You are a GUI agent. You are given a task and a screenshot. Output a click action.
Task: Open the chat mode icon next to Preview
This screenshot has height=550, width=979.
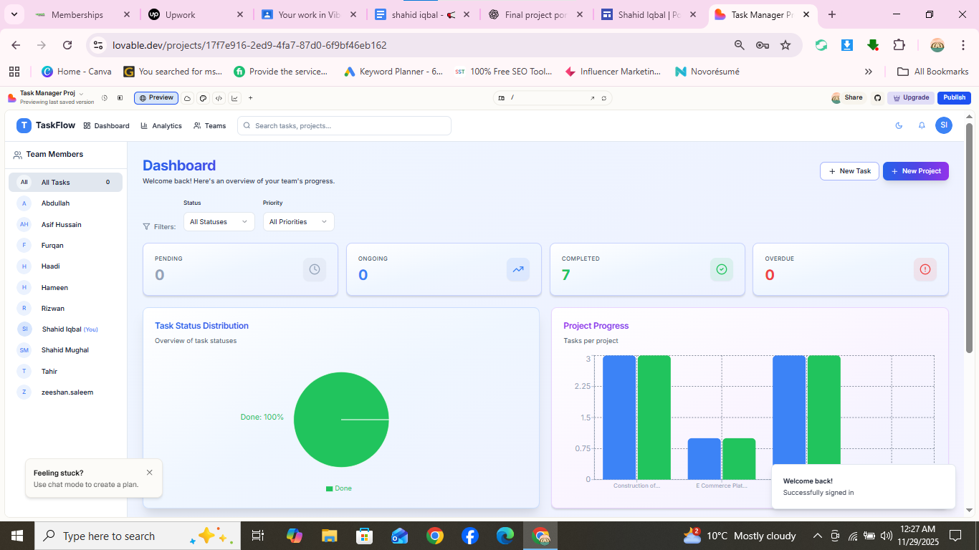coord(203,98)
